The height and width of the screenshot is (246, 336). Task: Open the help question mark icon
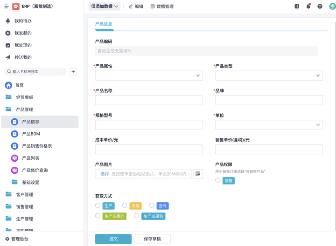coord(320,7)
